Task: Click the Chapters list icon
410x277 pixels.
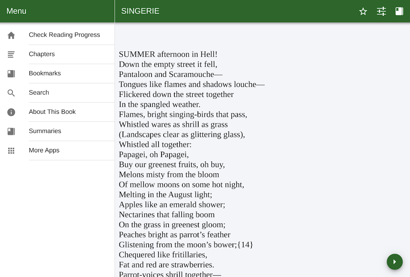Action: point(11,54)
